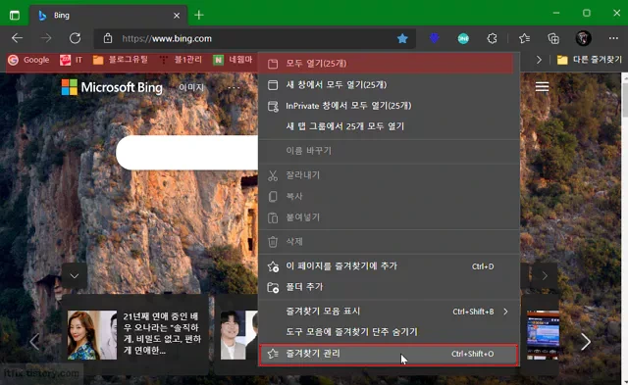
Task: Open the user profile avatar
Action: 584,38
